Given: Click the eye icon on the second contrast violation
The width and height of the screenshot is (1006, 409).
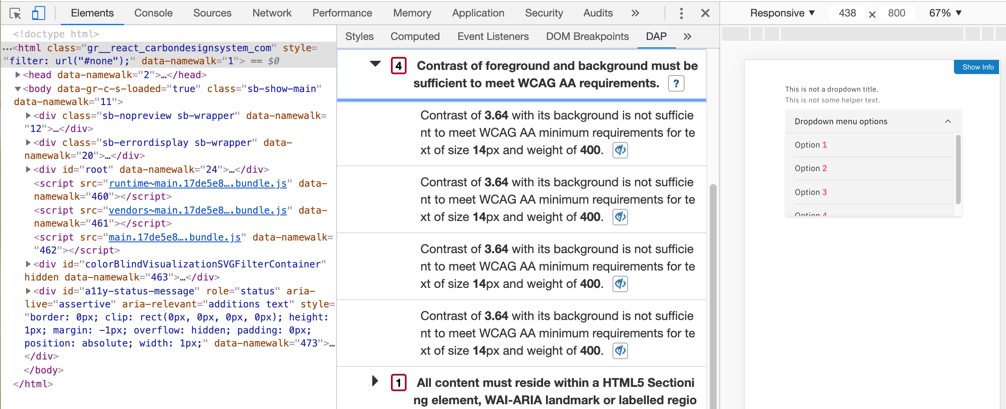Looking at the screenshot, I should coord(620,217).
